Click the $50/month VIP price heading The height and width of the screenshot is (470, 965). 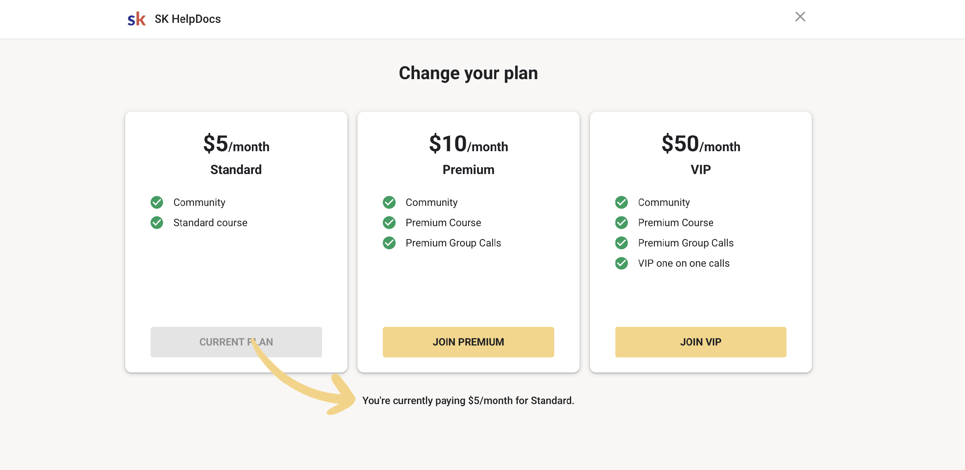point(701,144)
